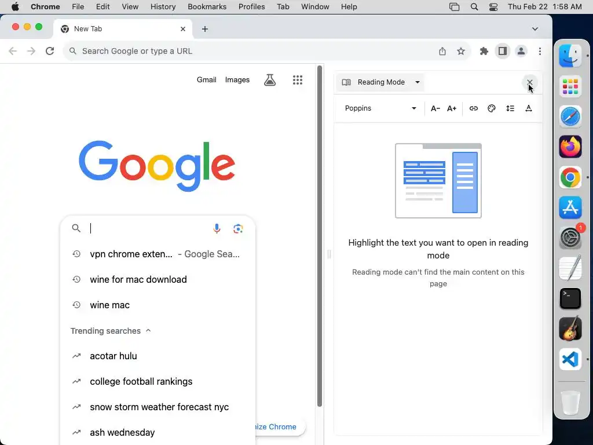Open the Google apps grid
This screenshot has height=445, width=593.
pyautogui.click(x=298, y=80)
